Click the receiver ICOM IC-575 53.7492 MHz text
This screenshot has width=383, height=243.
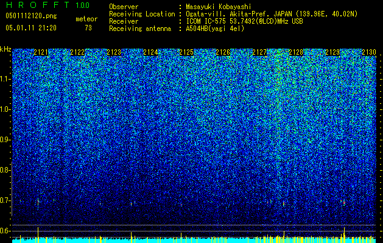click(x=244, y=21)
